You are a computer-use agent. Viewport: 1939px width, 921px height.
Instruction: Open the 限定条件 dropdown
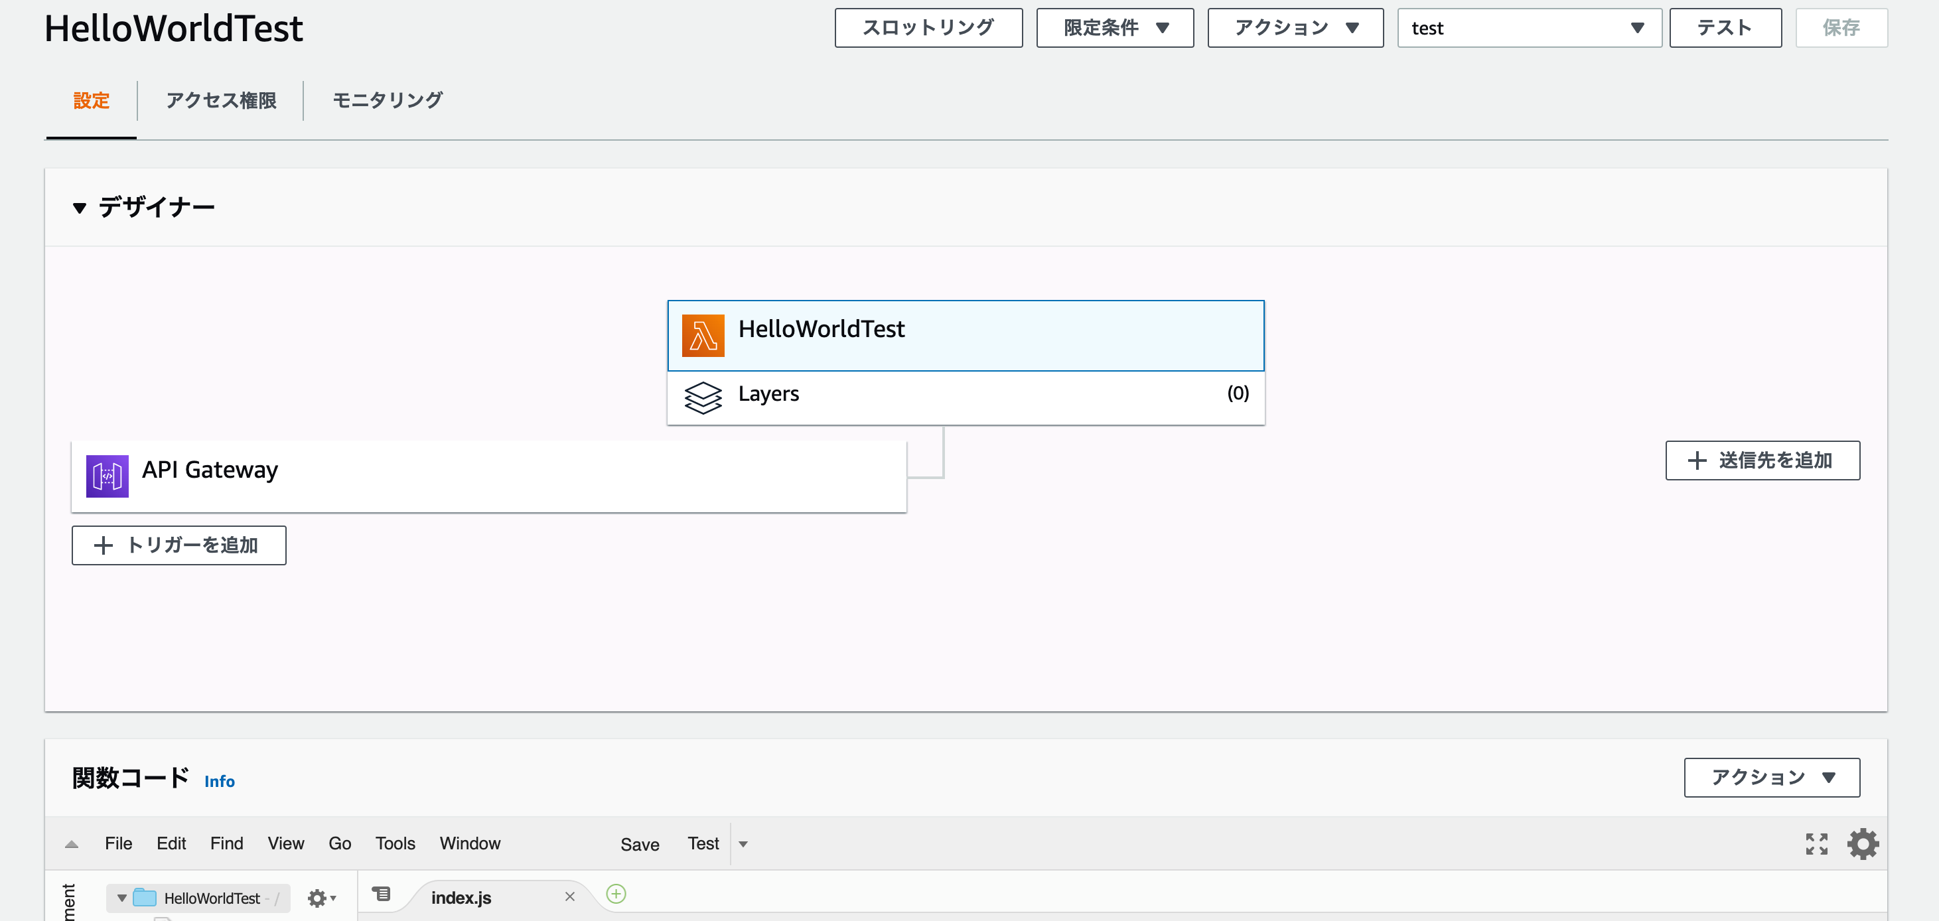[1114, 28]
